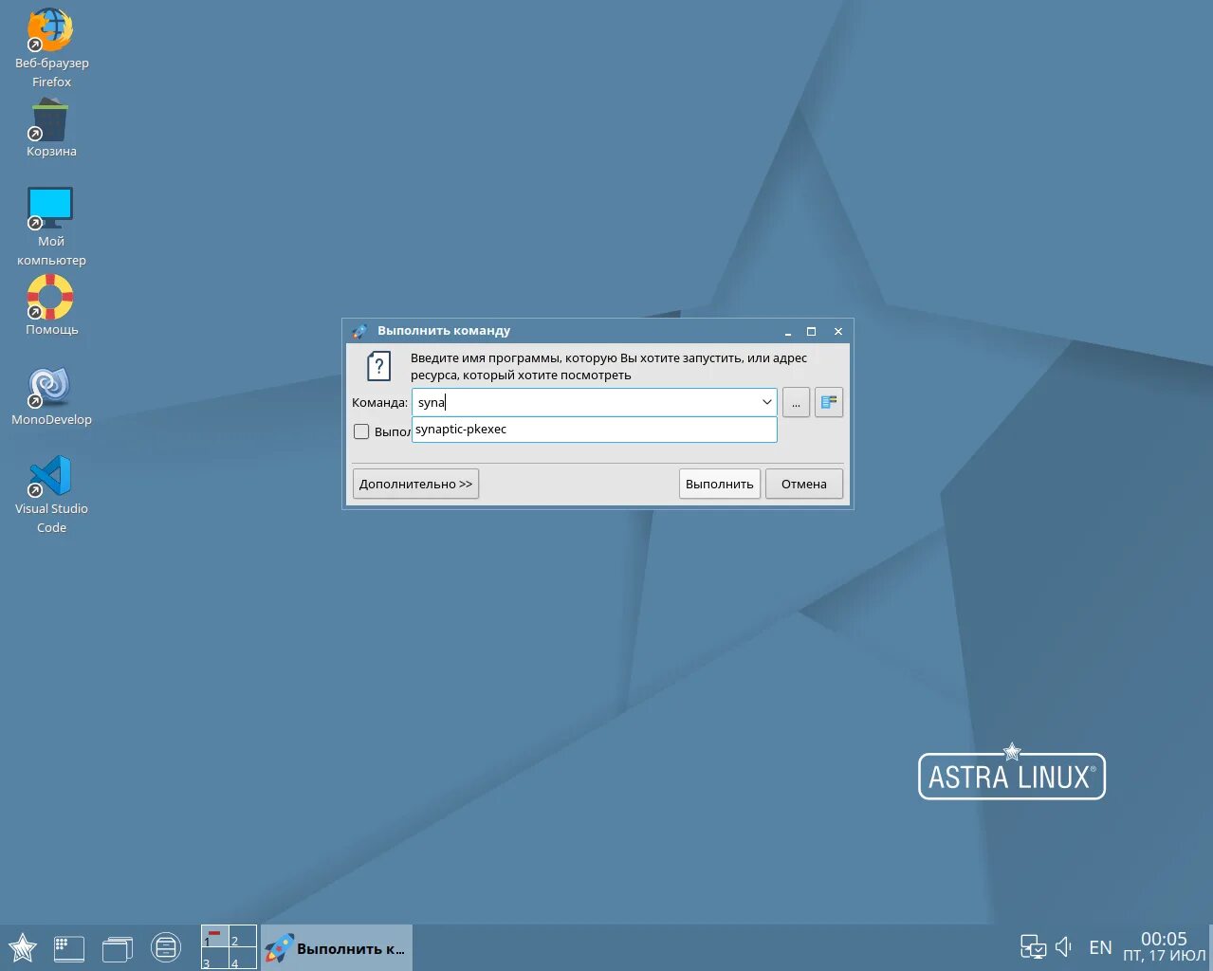This screenshot has width=1213, height=971.
Task: Switch the EN keyboard layout indicator
Action: point(1100,947)
